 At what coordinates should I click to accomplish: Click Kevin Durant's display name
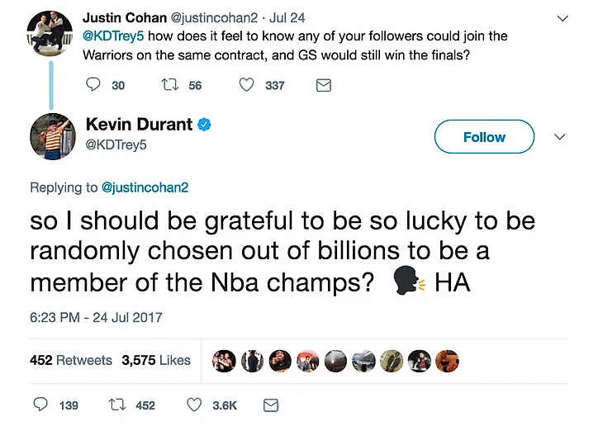[139, 124]
